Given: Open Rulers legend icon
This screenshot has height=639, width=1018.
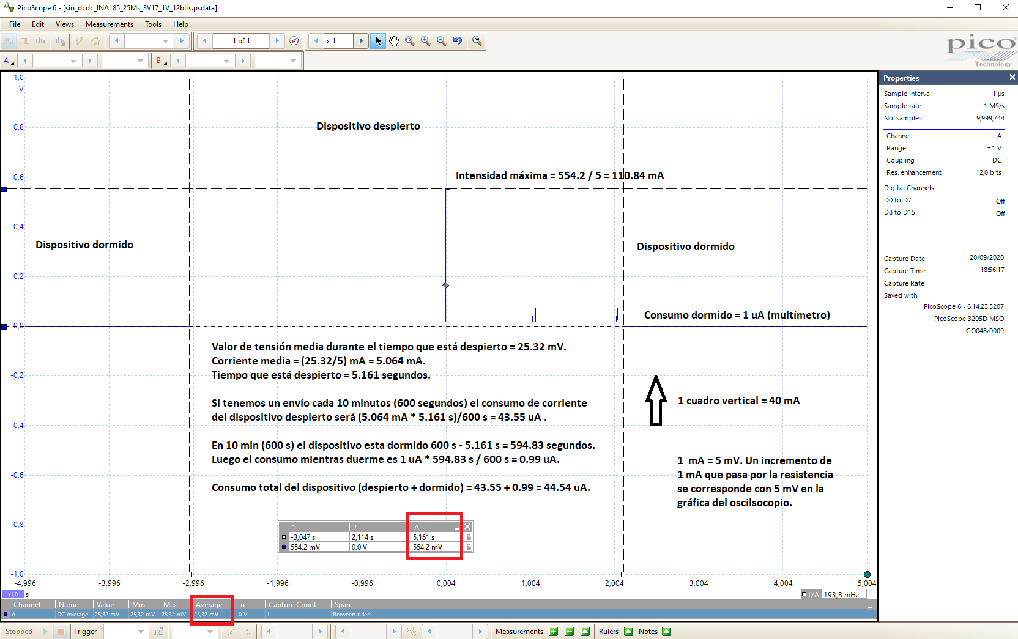Looking at the screenshot, I should pyautogui.click(x=628, y=632).
